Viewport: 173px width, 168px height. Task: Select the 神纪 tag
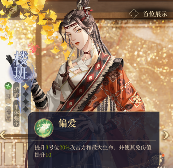click(8, 114)
